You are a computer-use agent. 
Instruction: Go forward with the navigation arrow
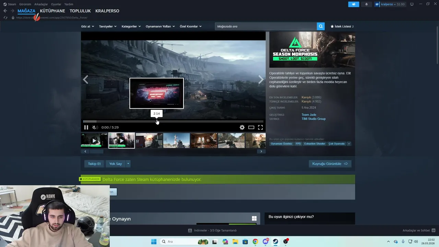[x=12, y=11]
